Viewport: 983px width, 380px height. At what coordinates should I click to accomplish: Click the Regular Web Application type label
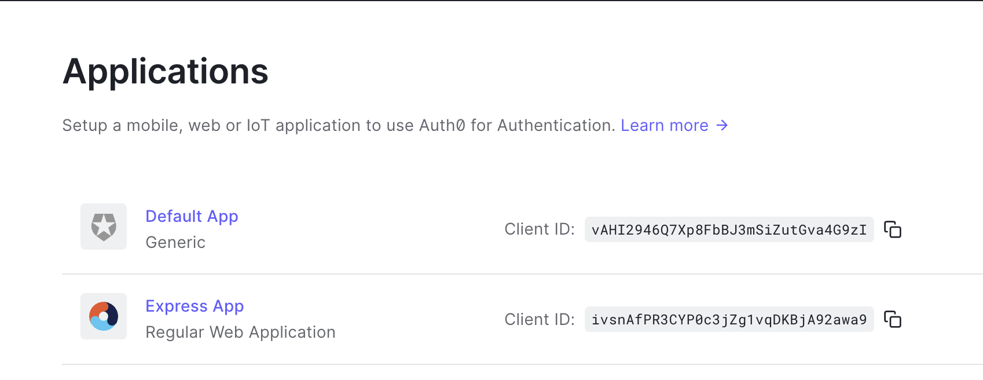click(240, 332)
